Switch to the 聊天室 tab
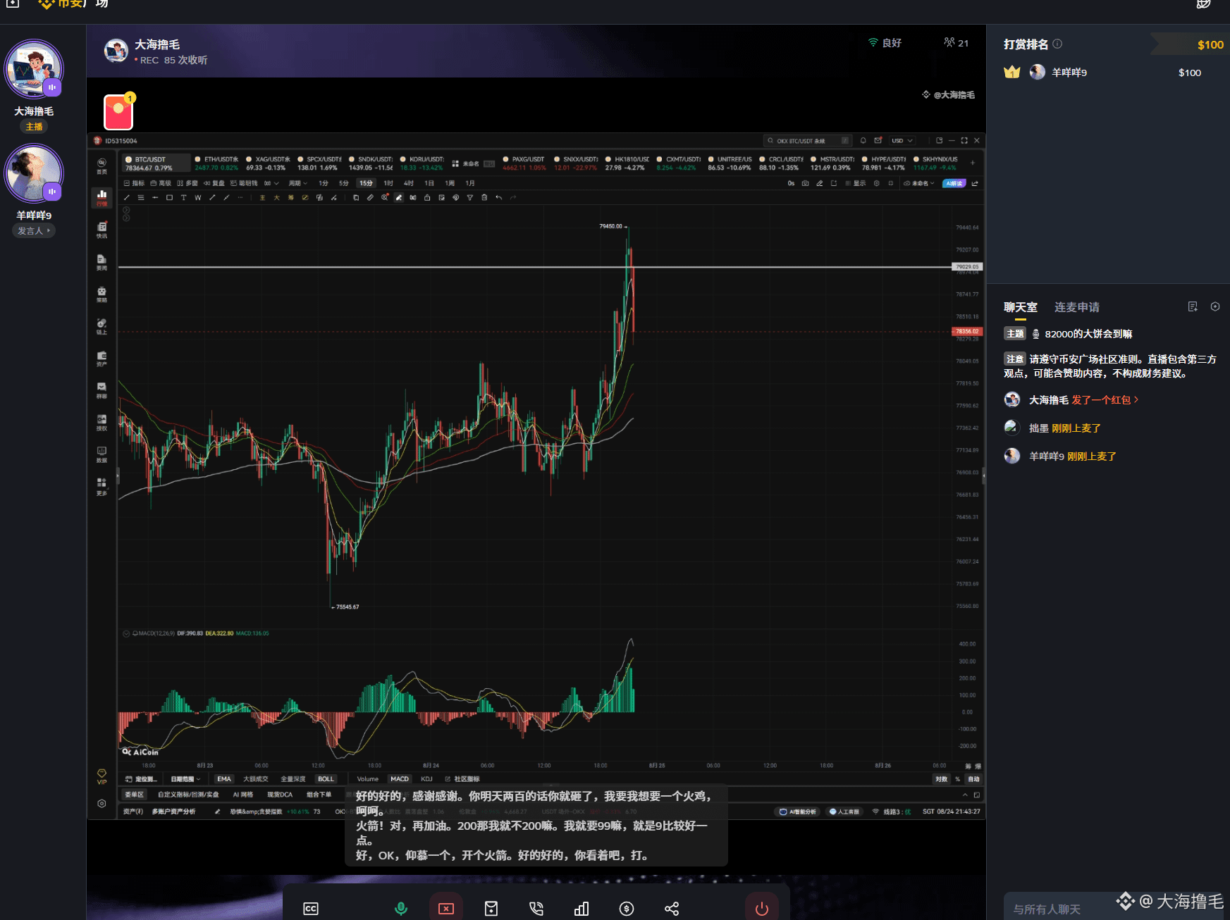 tap(1021, 307)
